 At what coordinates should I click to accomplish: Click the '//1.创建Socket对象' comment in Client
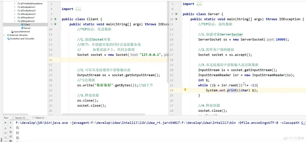(94, 40)
